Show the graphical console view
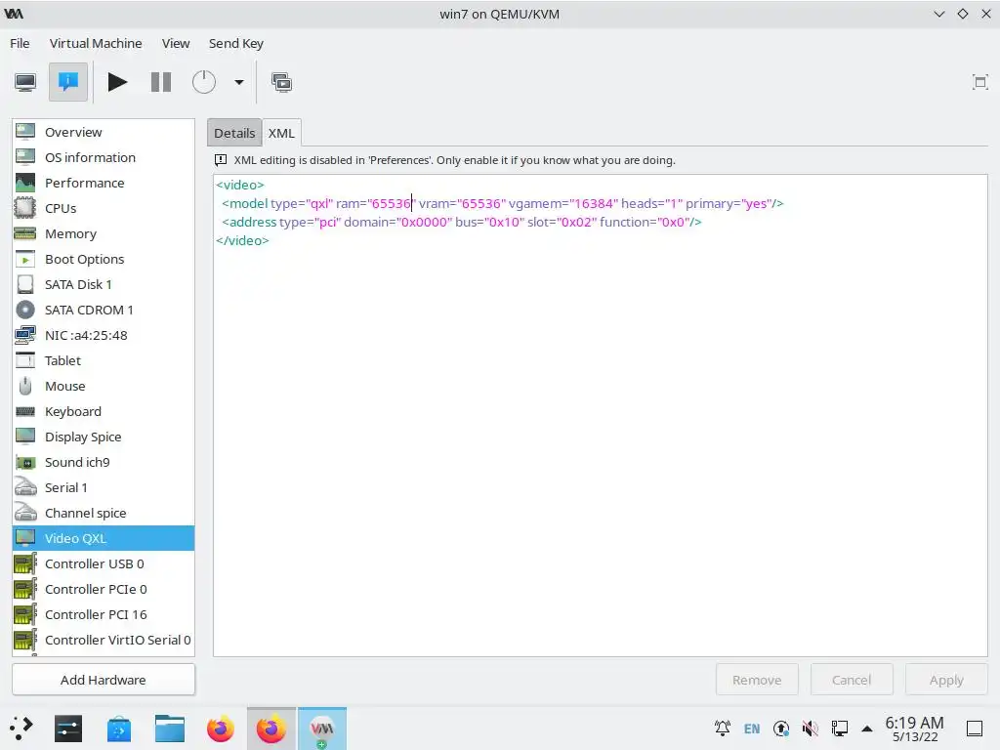The height and width of the screenshot is (750, 1000). (25, 82)
